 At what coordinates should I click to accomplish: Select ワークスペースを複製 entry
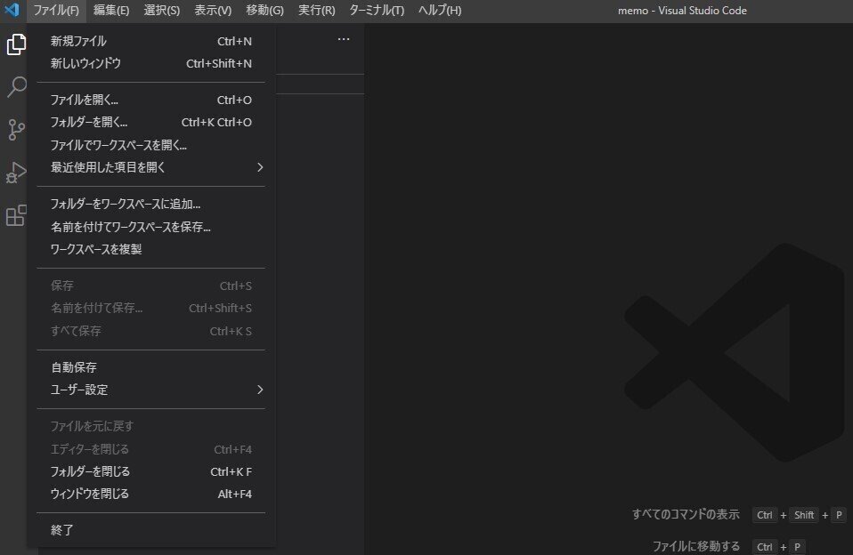pos(151,249)
